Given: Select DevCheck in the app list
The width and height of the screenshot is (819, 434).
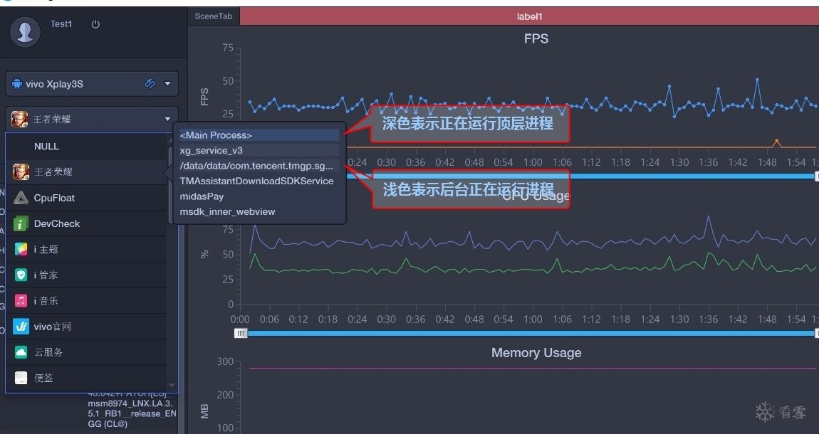Looking at the screenshot, I should point(86,223).
